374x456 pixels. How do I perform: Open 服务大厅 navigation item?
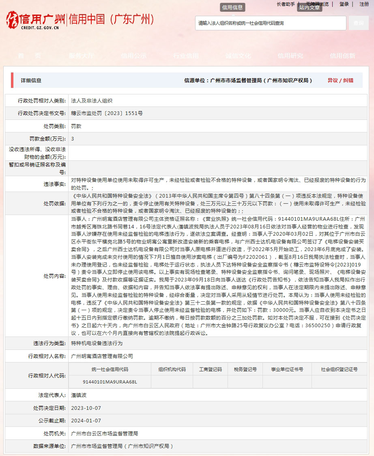[x=82, y=55]
